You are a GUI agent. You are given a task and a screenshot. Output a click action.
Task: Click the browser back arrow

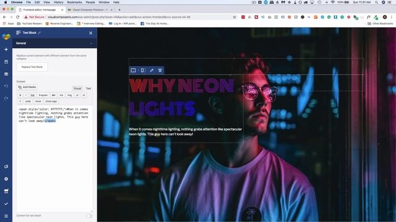[4, 17]
